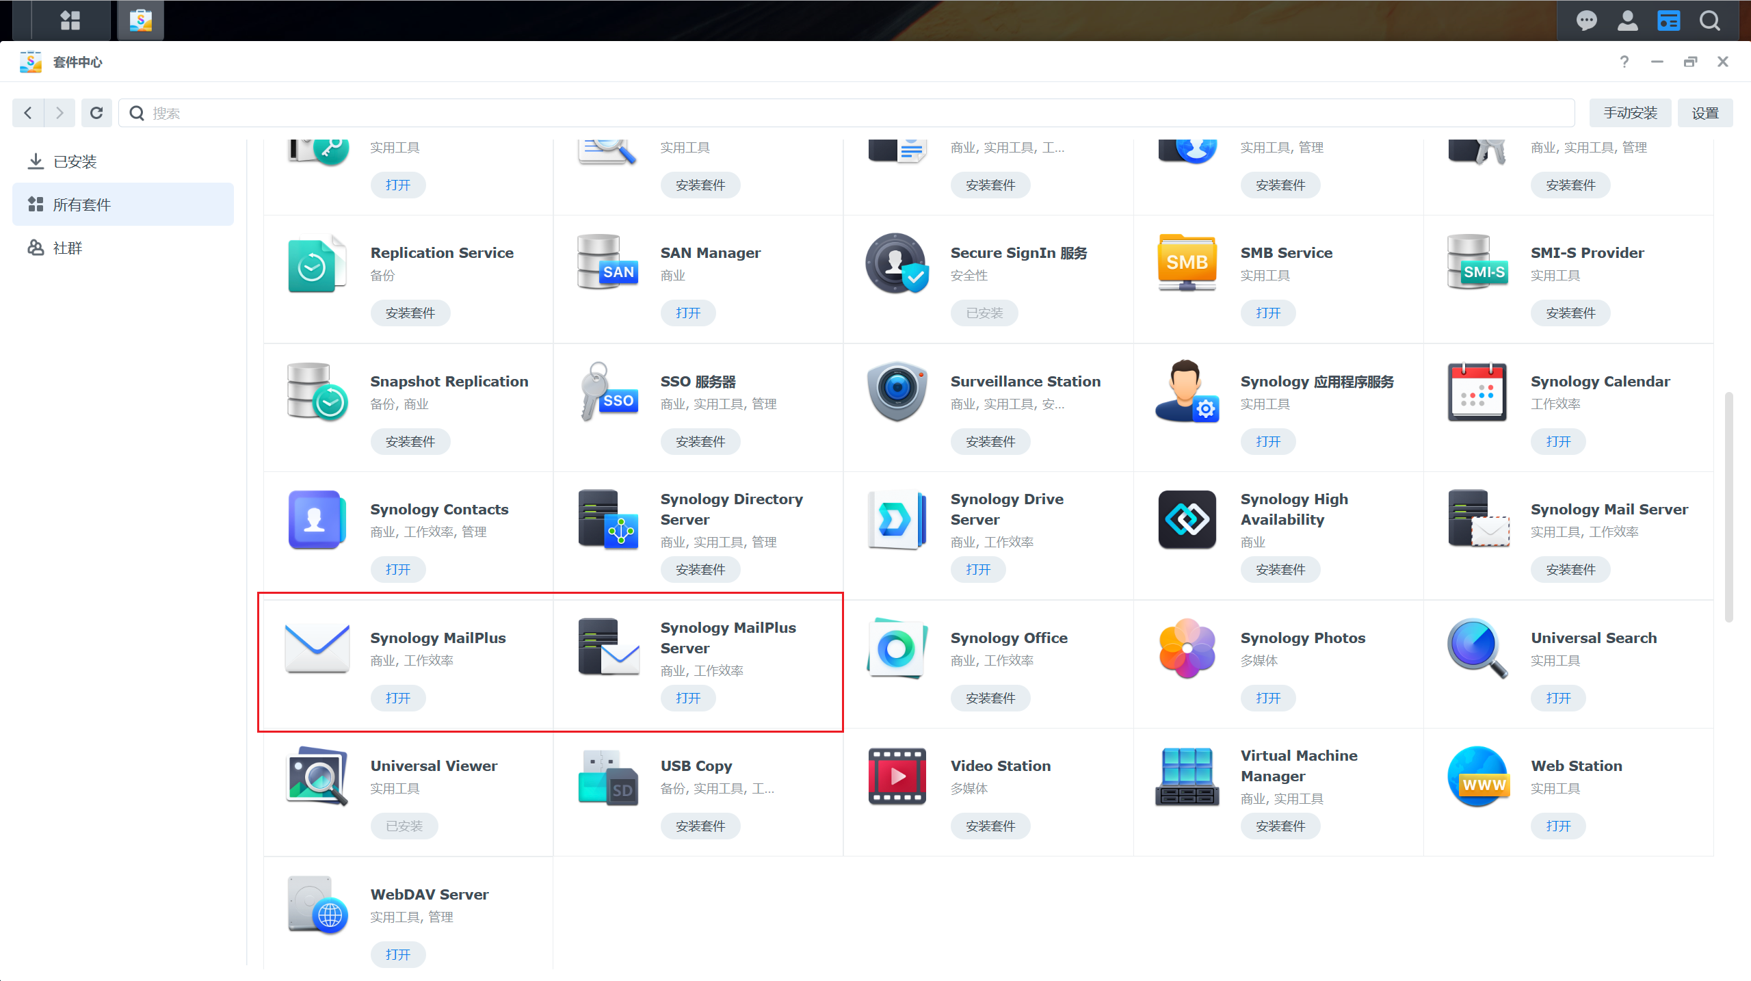Click the Universal Search title text

[x=1594, y=638]
